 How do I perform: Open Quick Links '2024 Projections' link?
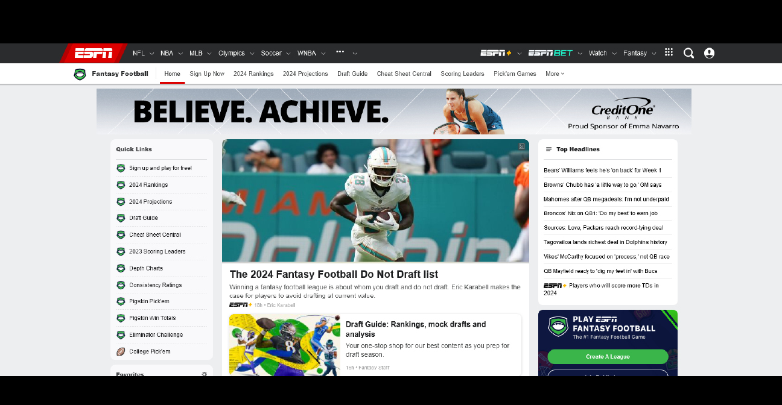click(x=151, y=202)
